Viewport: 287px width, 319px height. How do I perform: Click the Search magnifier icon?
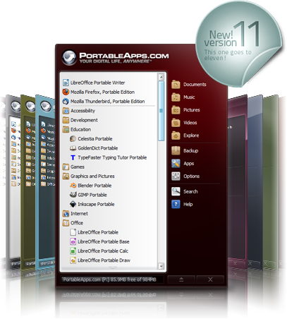[176, 191]
